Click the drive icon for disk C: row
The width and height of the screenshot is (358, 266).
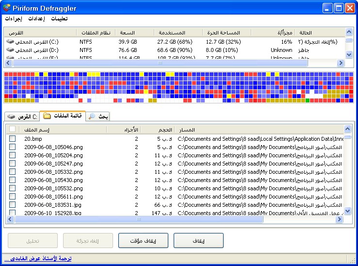click(x=10, y=42)
